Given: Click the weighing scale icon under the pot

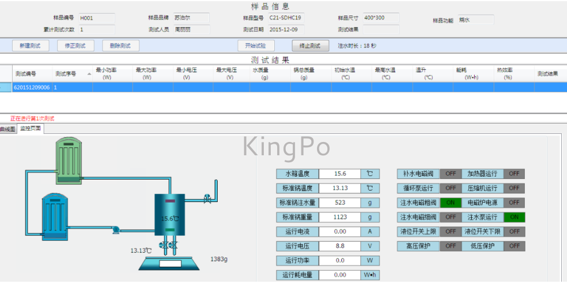Looking at the screenshot, I should click(x=169, y=263).
